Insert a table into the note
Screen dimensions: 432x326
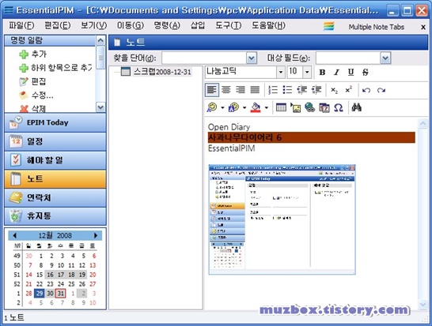pyautogui.click(x=281, y=107)
